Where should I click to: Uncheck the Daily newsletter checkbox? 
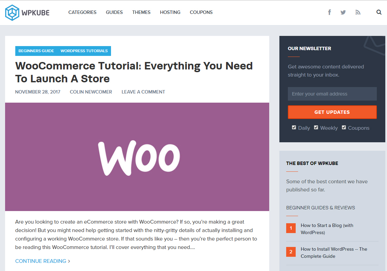pyautogui.click(x=294, y=127)
